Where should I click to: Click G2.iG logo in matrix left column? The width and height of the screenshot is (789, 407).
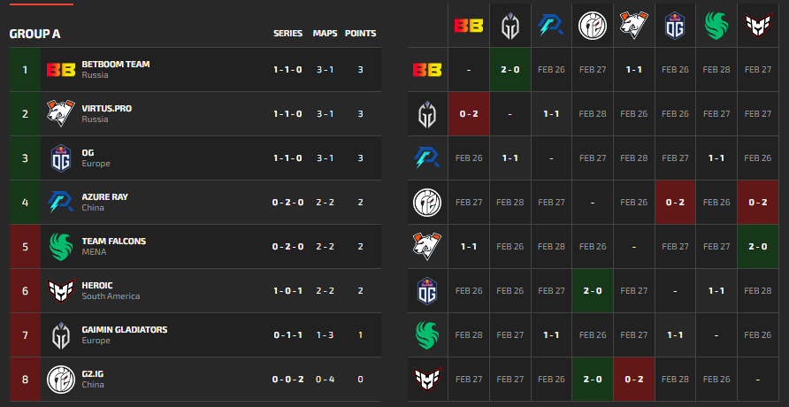(x=427, y=202)
